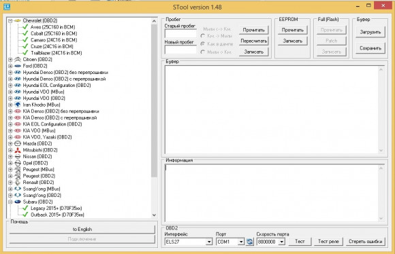This screenshot has height=254, width=395.
Task: Select Hyundai Denso (OBD2) с перепрошивкой entry
Action: [64, 79]
